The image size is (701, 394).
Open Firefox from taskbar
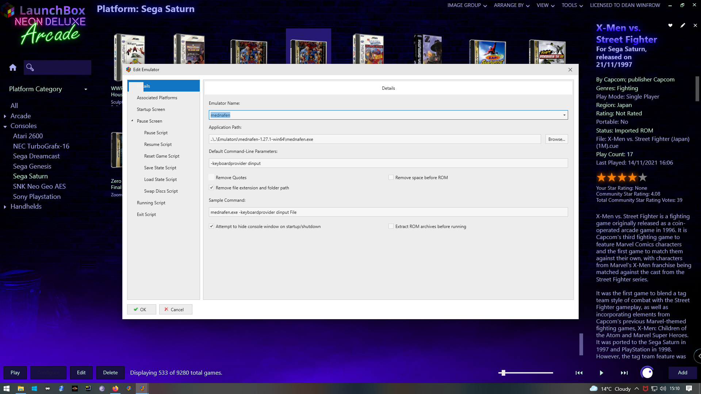tap(115, 389)
